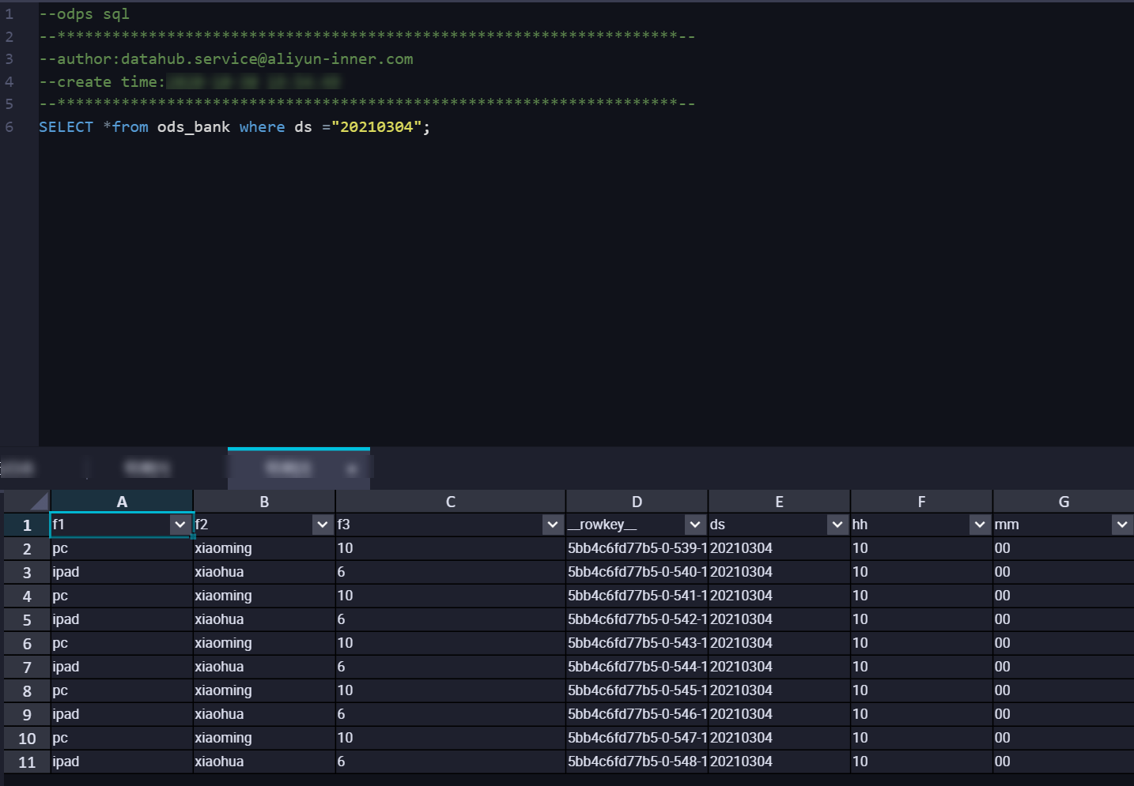Screen dimensions: 1134x786
Task: Open the f2 column filter dropdown
Action: pos(323,525)
